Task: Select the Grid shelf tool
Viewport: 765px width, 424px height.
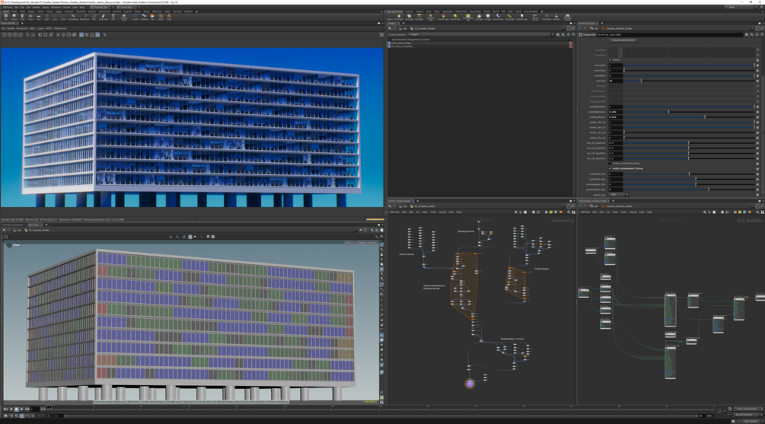Action: [39, 17]
